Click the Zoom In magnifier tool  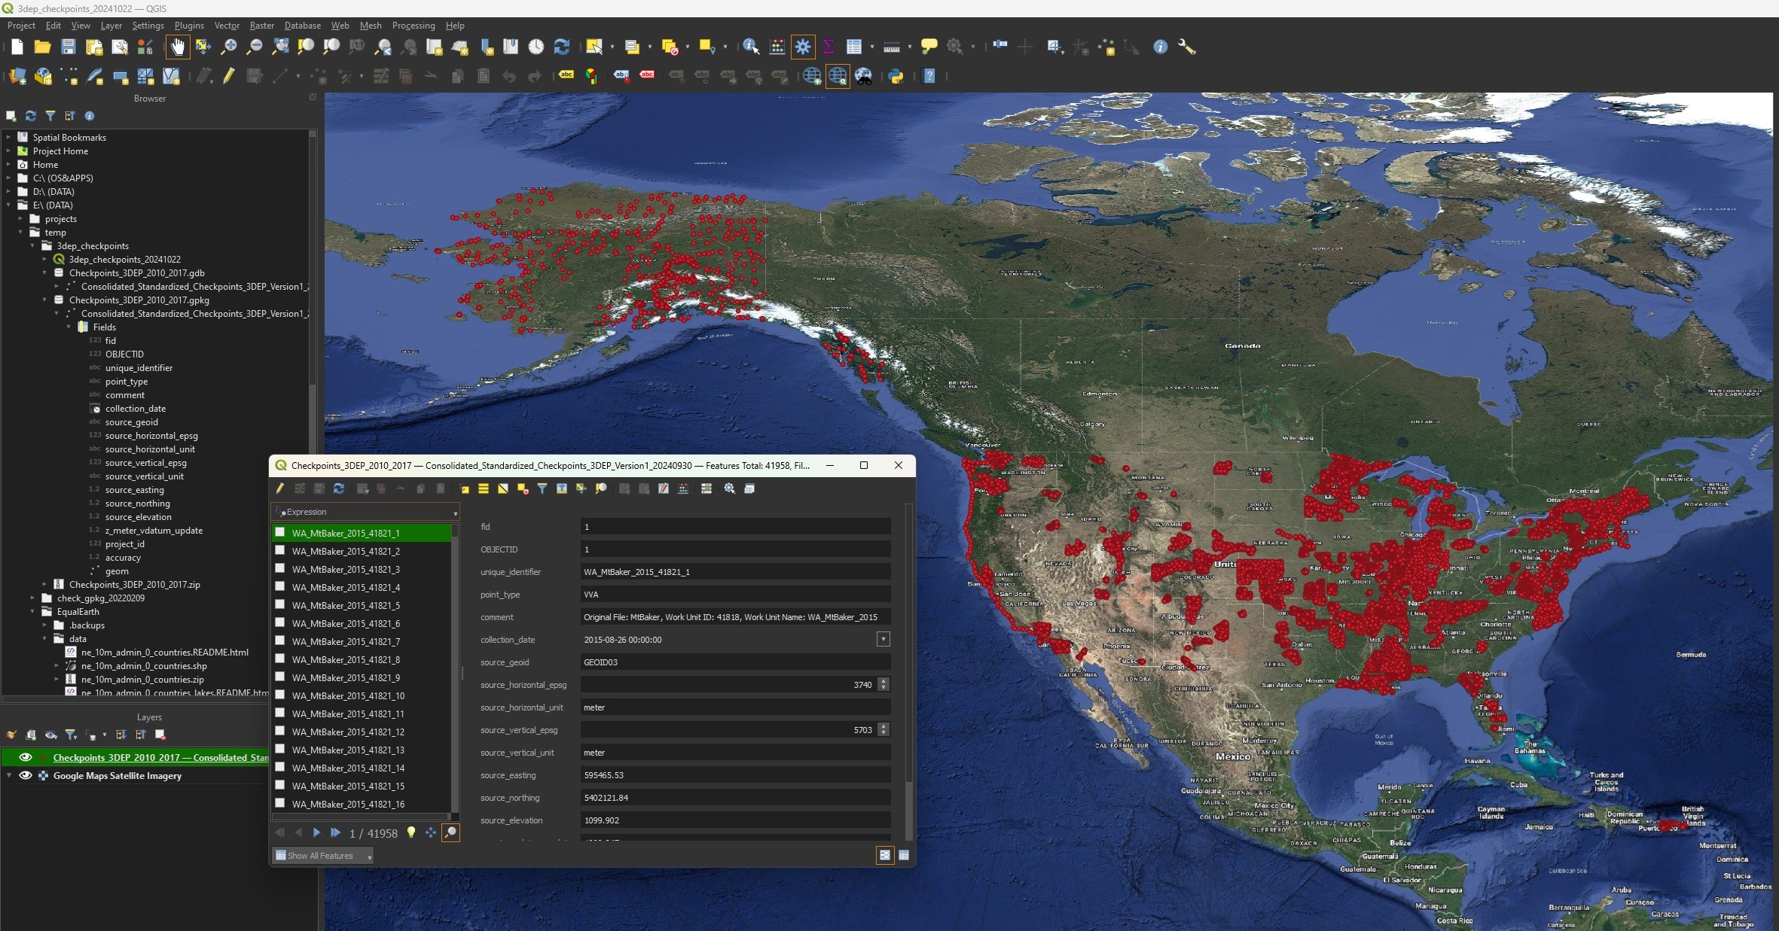228,47
